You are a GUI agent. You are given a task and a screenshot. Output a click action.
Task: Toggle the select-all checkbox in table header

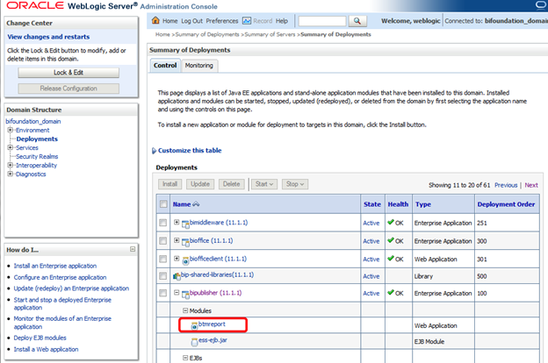[162, 203]
